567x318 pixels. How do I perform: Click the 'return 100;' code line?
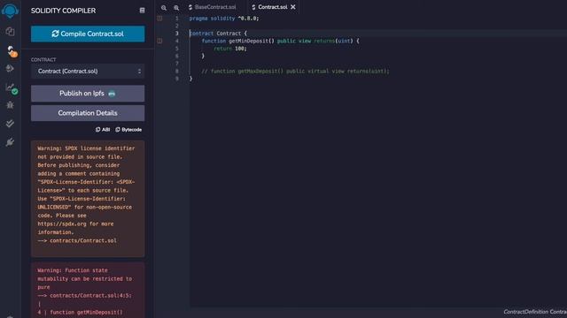click(x=230, y=49)
